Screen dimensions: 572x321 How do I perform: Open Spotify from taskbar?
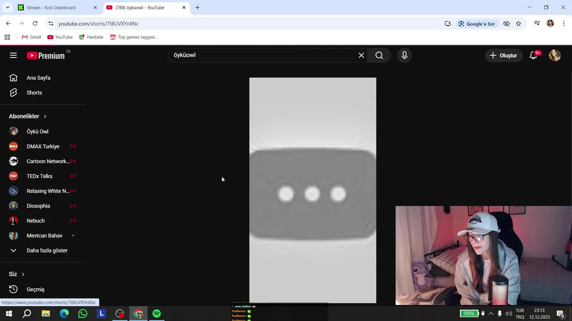tap(156, 314)
